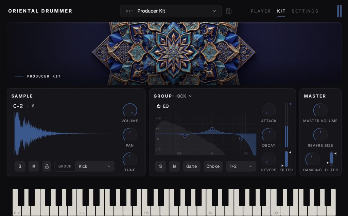Click the master filter lower handle triangle
This screenshot has width=348, height=216.
(328, 163)
